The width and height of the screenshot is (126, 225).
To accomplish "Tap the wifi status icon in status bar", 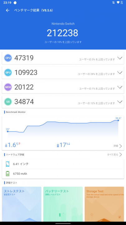I will tap(118, 2).
